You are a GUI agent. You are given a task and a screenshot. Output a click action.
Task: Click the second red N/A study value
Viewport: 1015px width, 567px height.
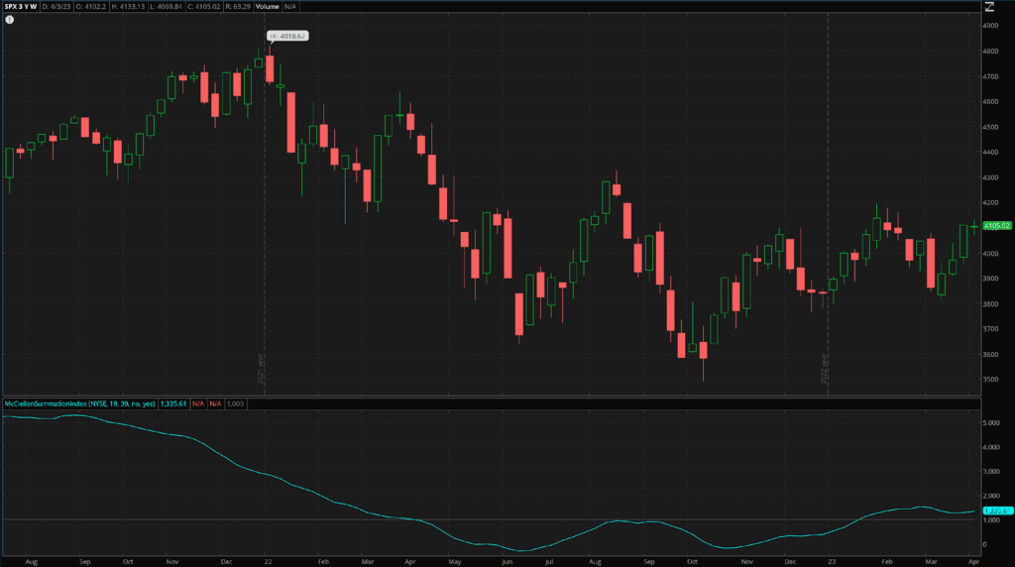tap(215, 403)
